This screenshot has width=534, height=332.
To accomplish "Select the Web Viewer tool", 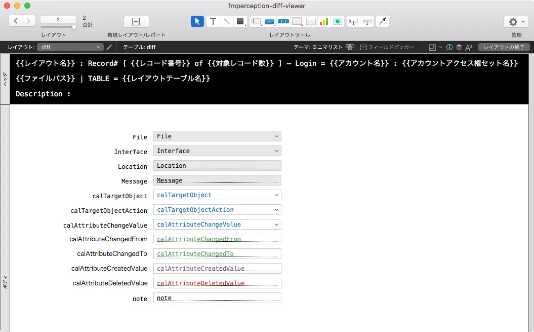I will tap(338, 21).
